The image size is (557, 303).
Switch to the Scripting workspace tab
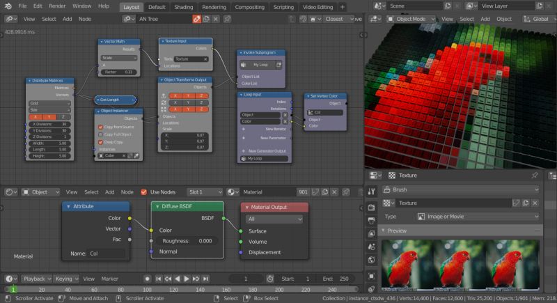(x=283, y=7)
